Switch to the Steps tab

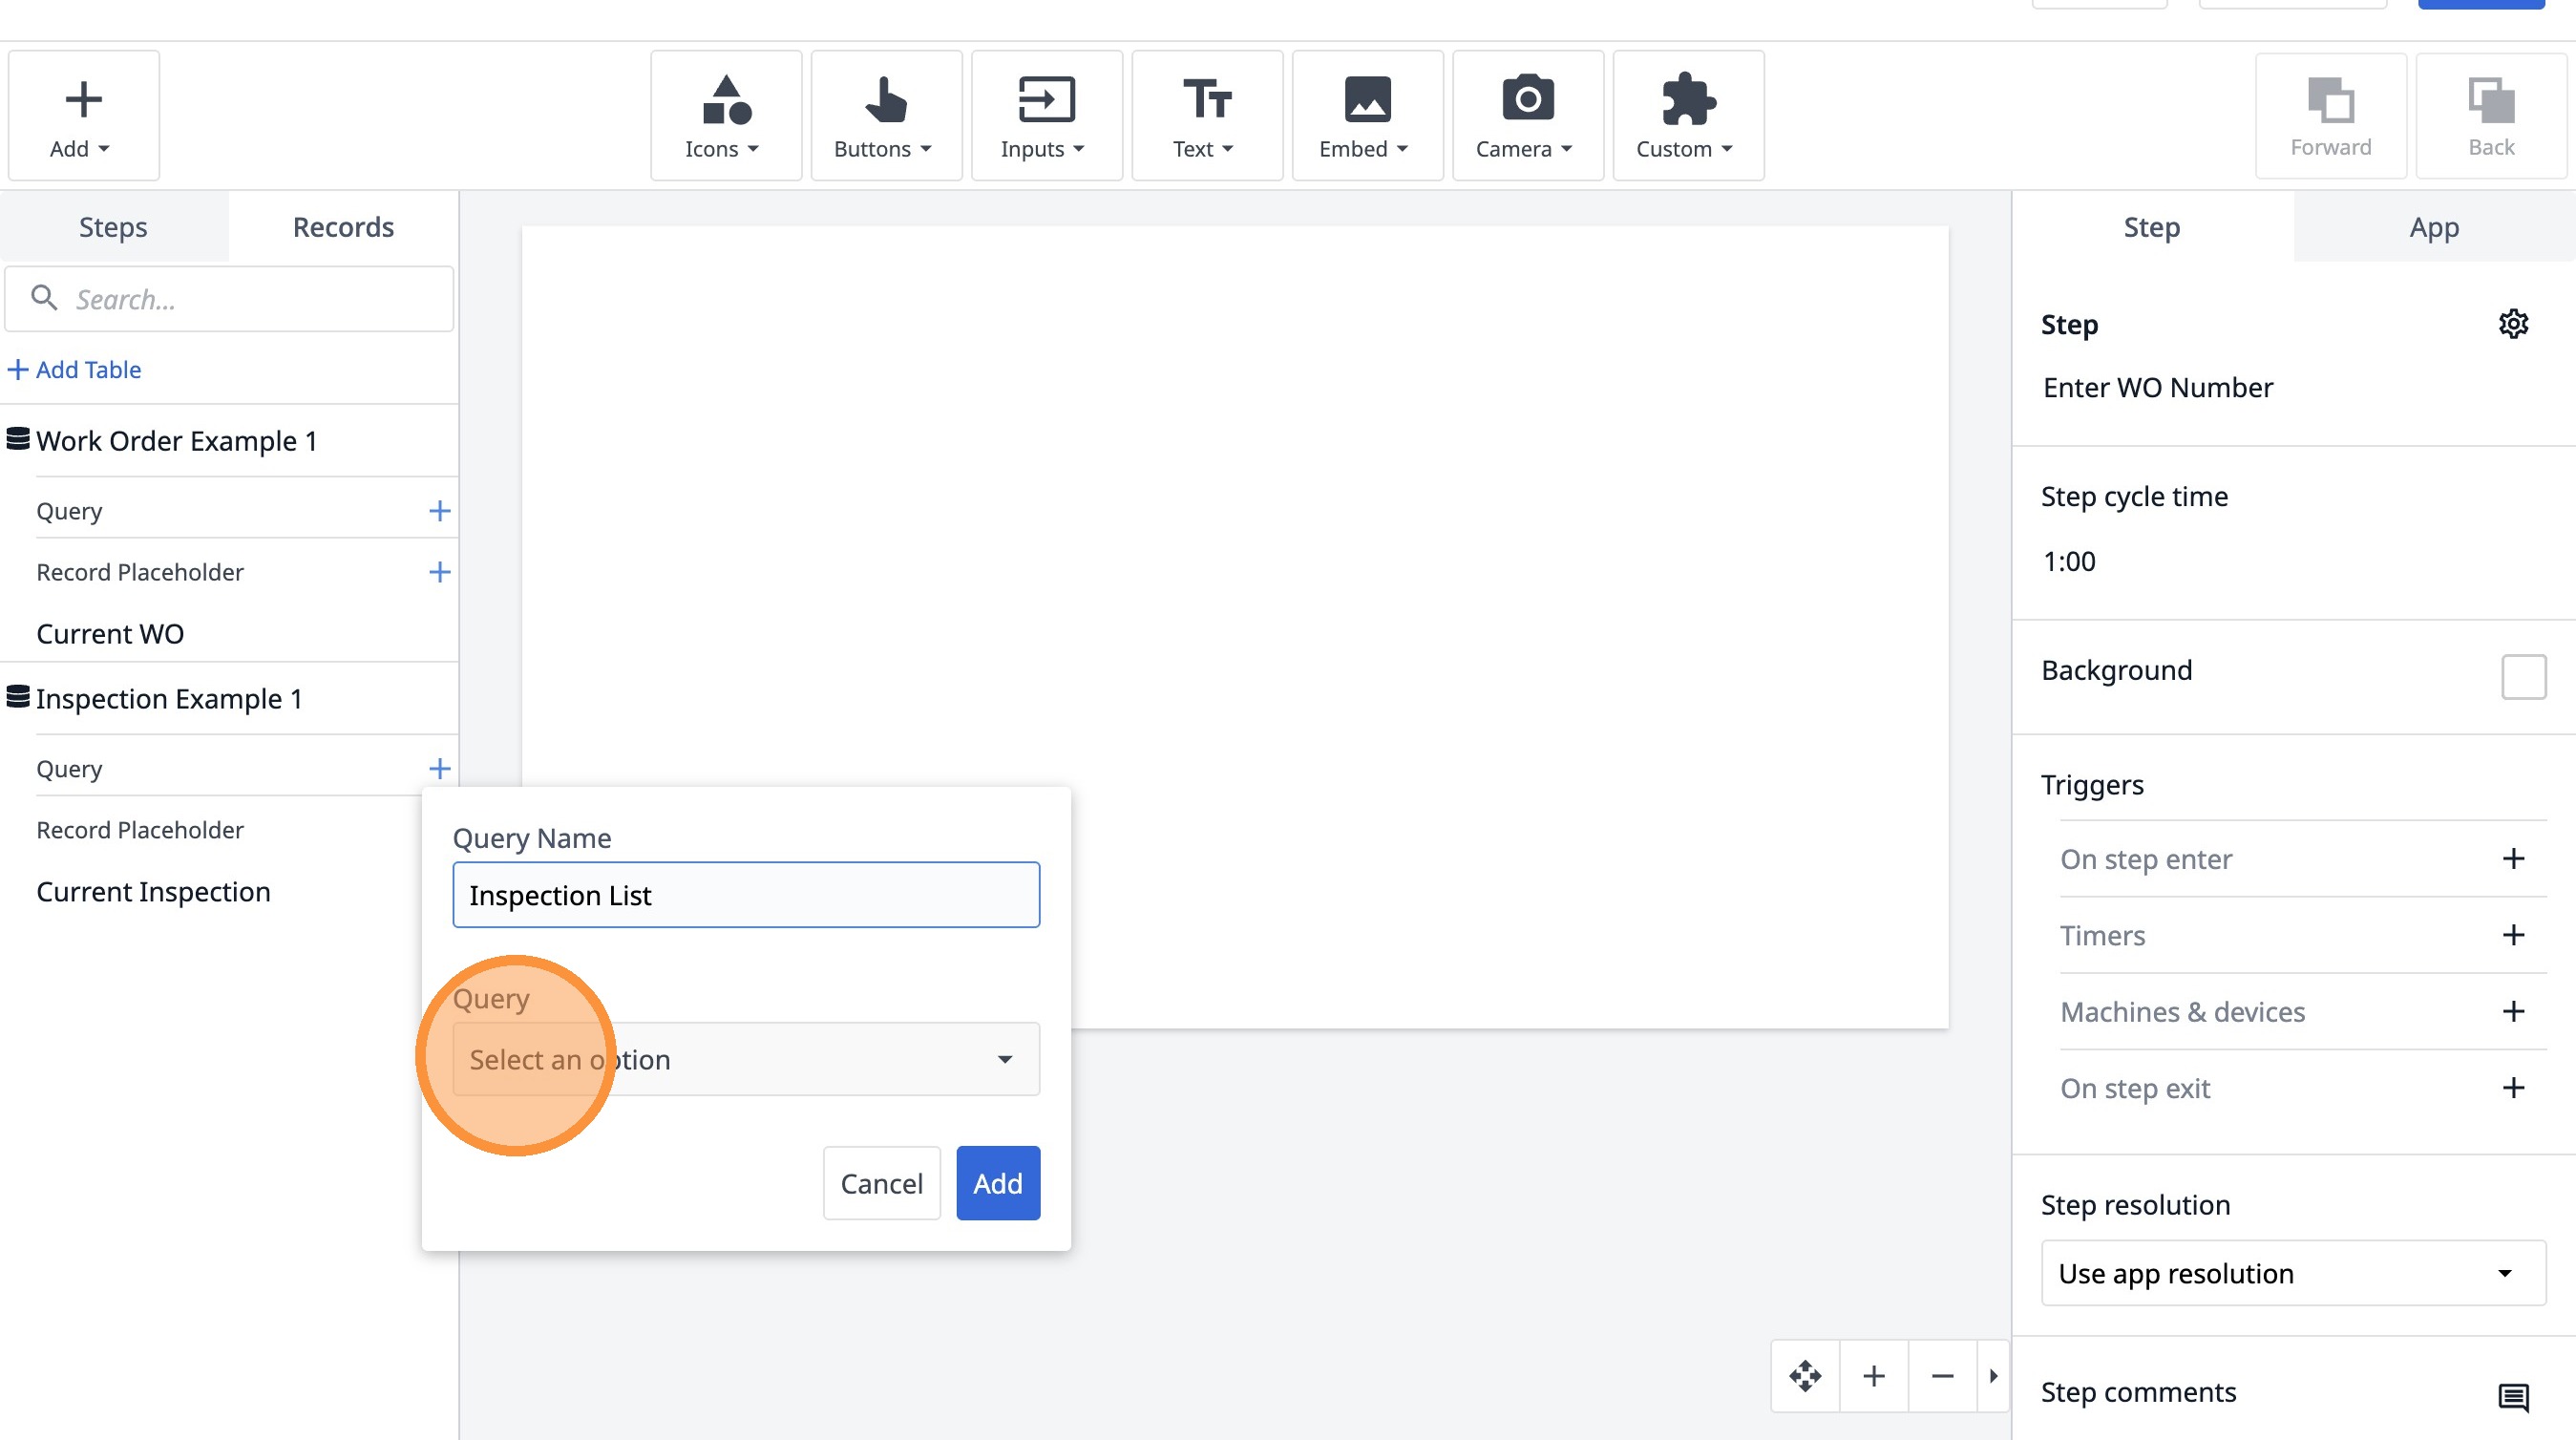113,227
